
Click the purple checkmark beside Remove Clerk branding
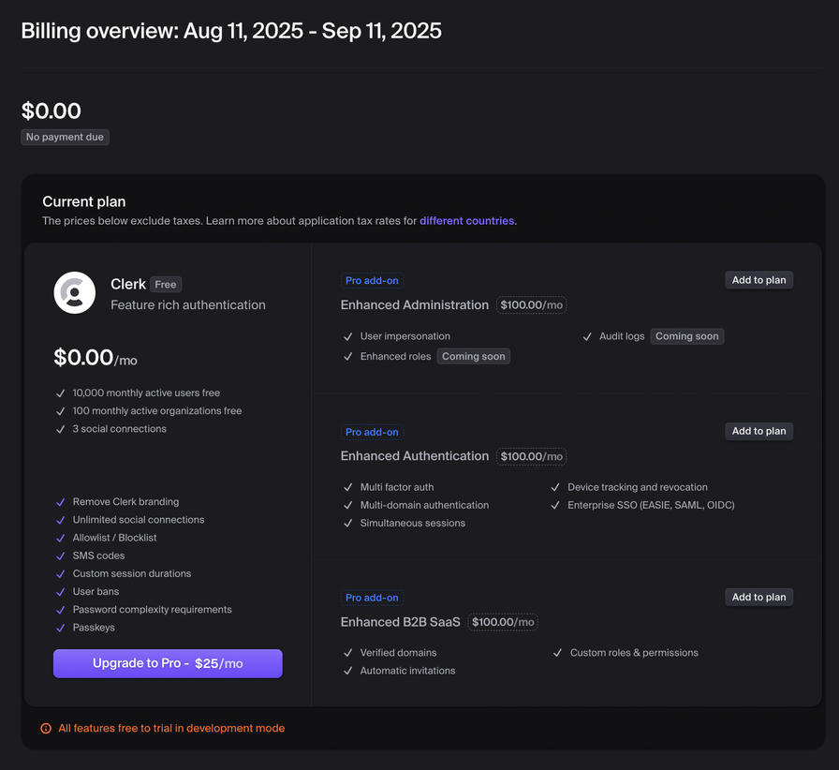(61, 502)
